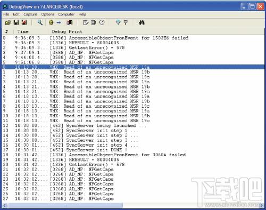Screen dimensions: 266x210
Task: Select the 9:37:09 NPGetCaps row
Action: click(133, 53)
